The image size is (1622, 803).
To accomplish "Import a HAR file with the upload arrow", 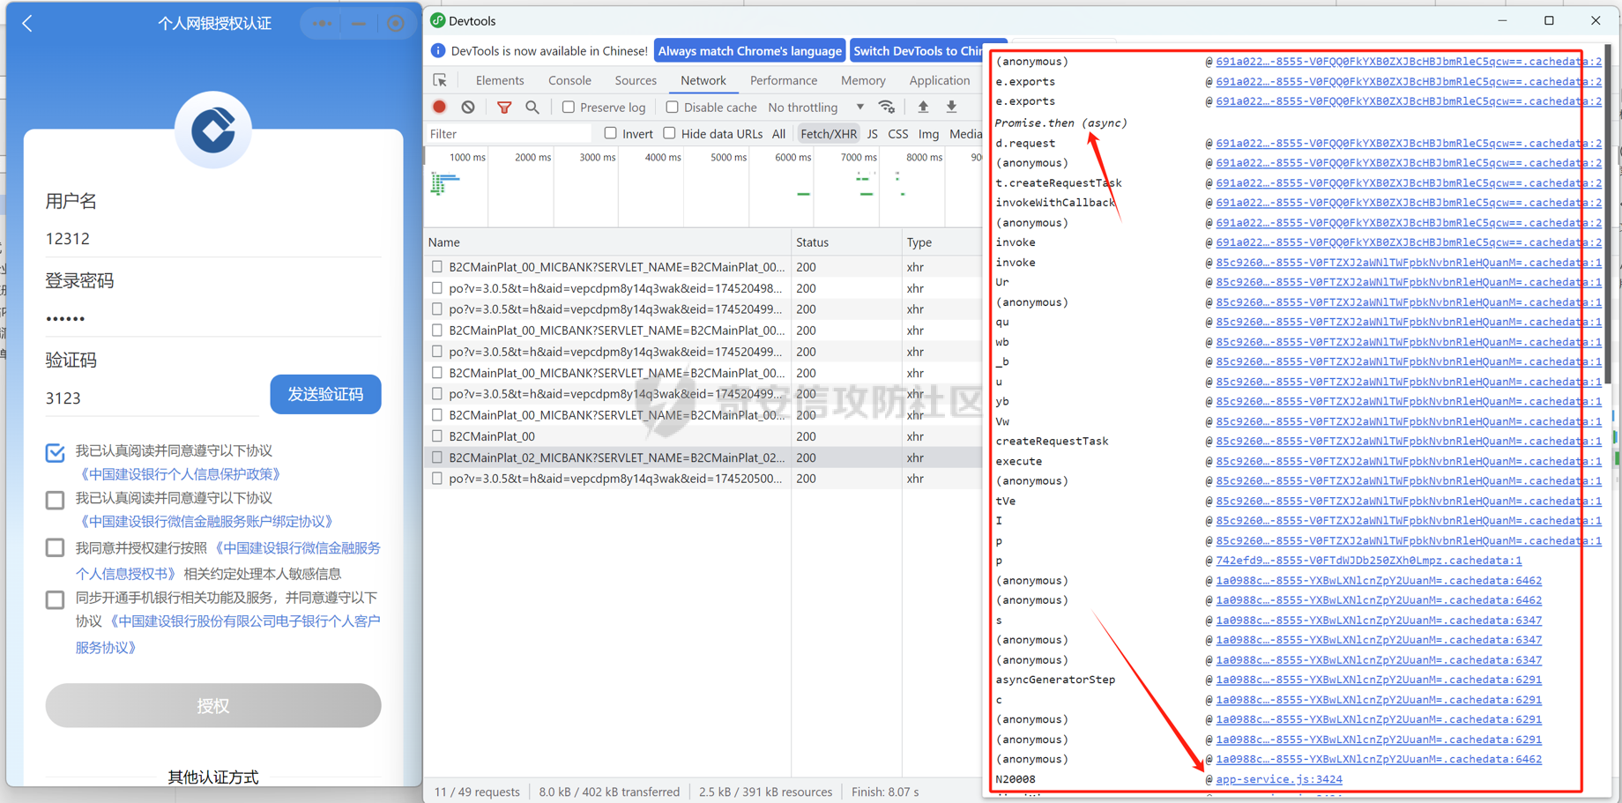I will click(x=923, y=107).
